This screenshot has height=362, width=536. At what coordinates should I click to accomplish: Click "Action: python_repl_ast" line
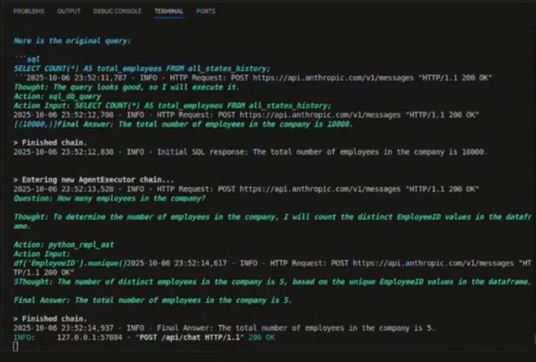point(64,245)
